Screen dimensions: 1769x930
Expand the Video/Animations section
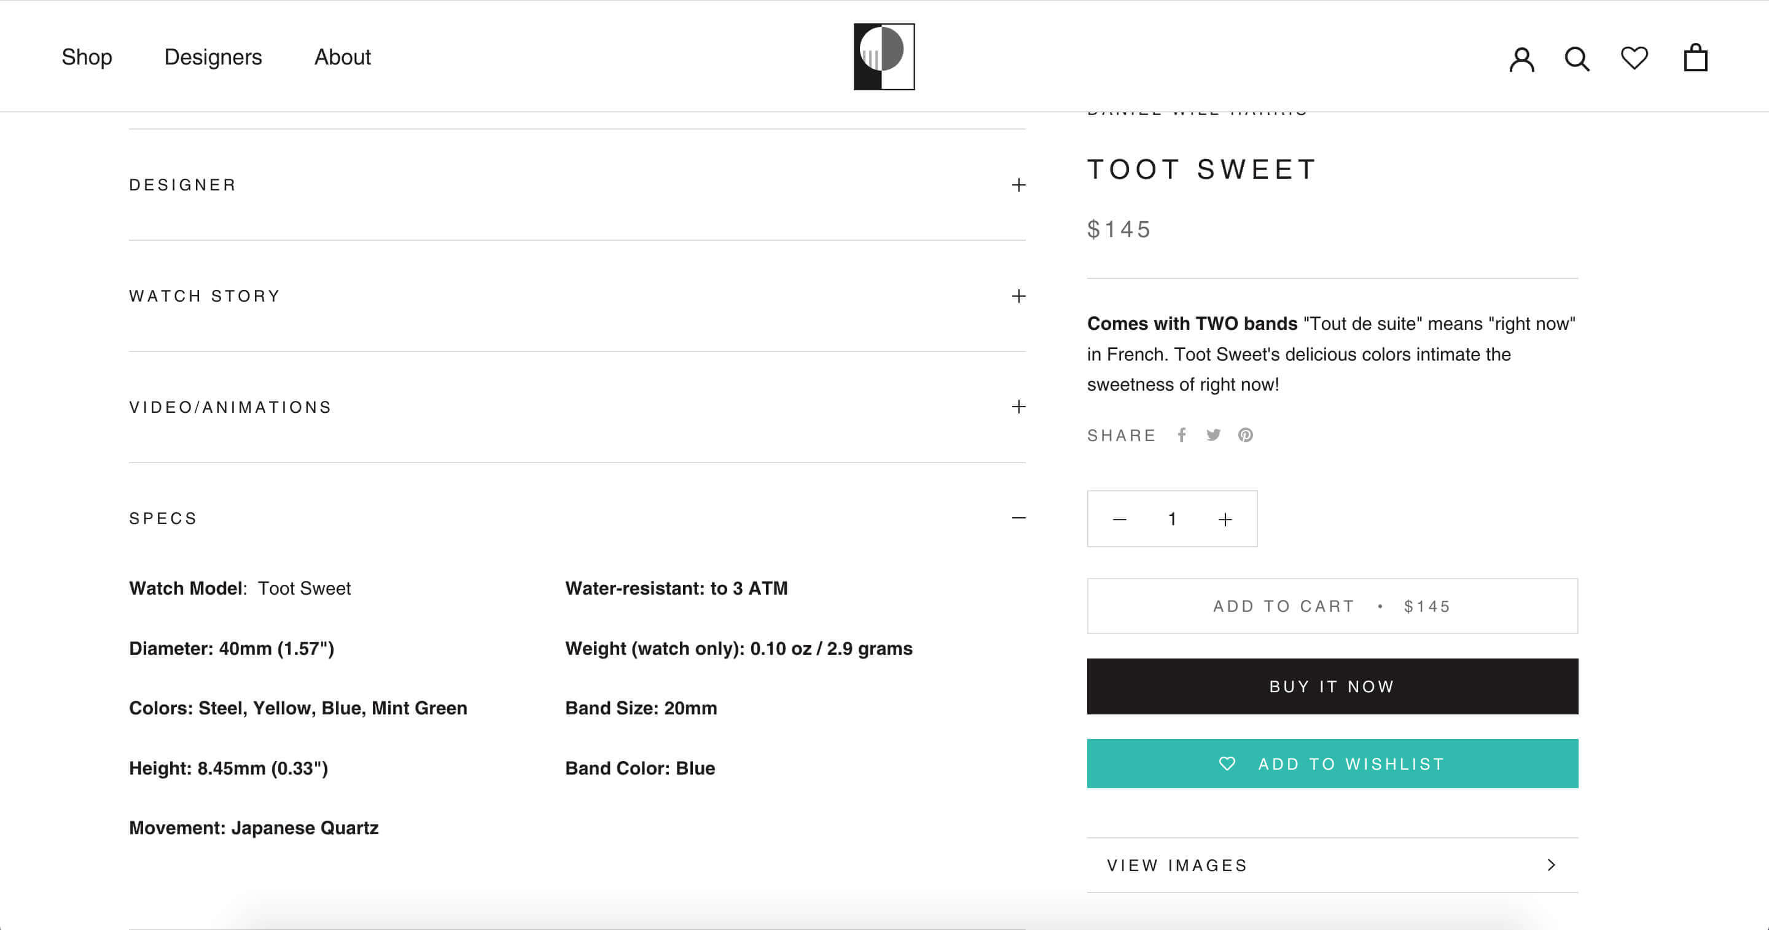click(x=1018, y=407)
